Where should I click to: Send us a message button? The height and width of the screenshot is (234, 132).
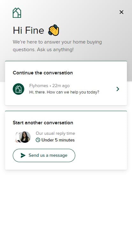(44, 155)
